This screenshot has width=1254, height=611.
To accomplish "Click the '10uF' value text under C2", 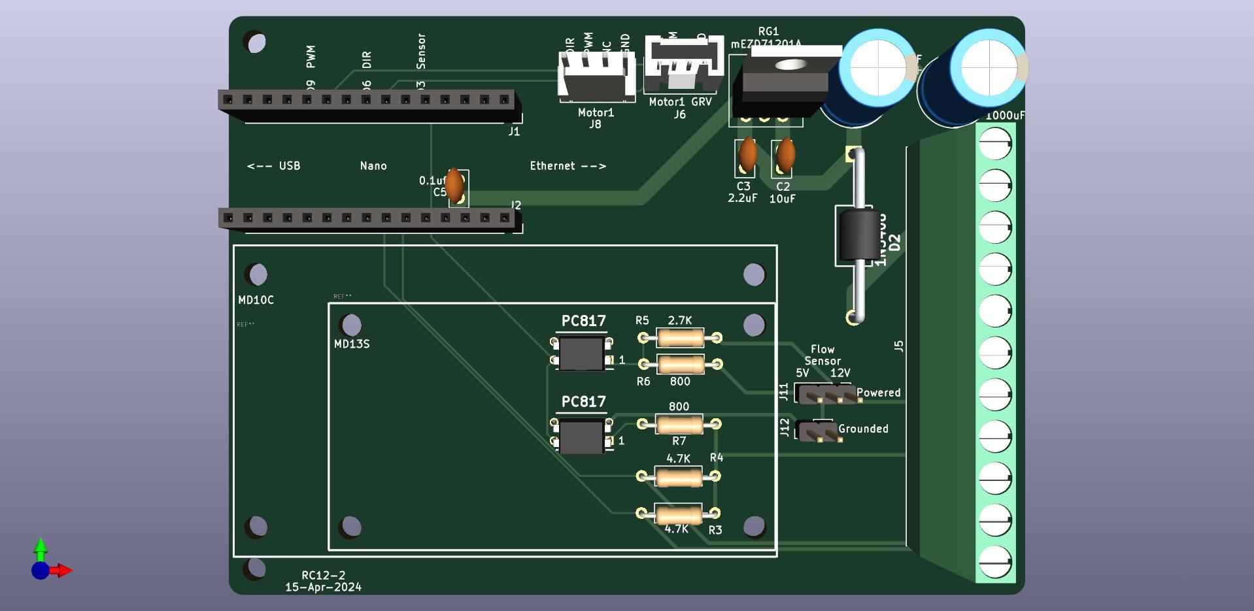I will pyautogui.click(x=782, y=199).
